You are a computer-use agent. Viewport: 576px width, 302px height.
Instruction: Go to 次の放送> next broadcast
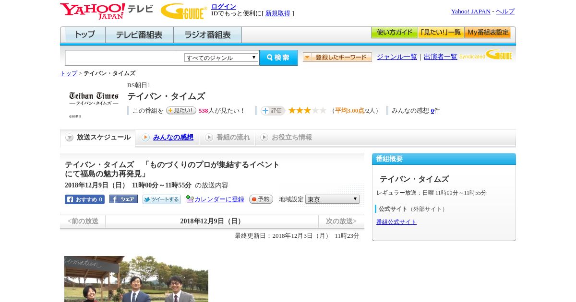[341, 221]
